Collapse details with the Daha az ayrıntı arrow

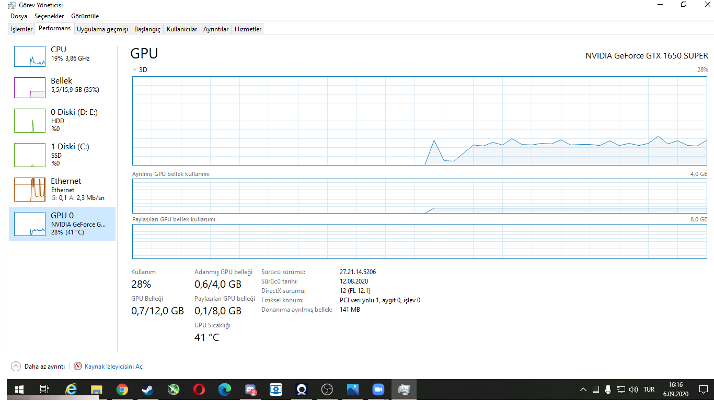[x=16, y=367]
